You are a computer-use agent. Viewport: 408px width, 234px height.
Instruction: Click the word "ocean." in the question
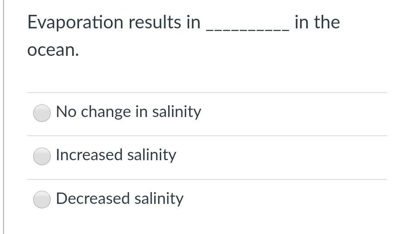[53, 50]
